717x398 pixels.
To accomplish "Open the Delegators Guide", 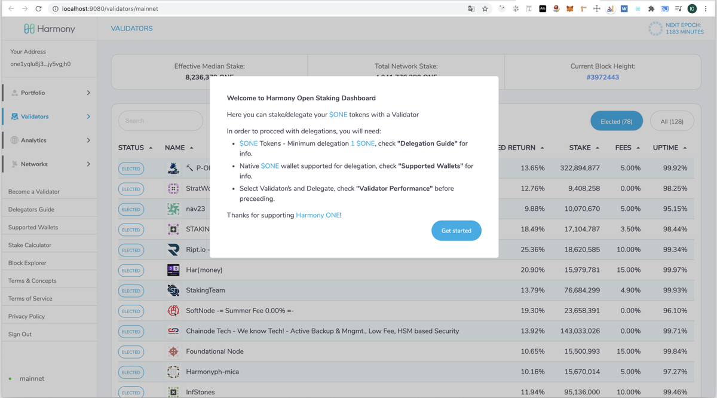I will coord(31,210).
